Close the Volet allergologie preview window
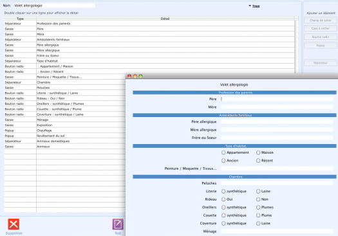Screen dimensions: 338x236 coord(129,76)
